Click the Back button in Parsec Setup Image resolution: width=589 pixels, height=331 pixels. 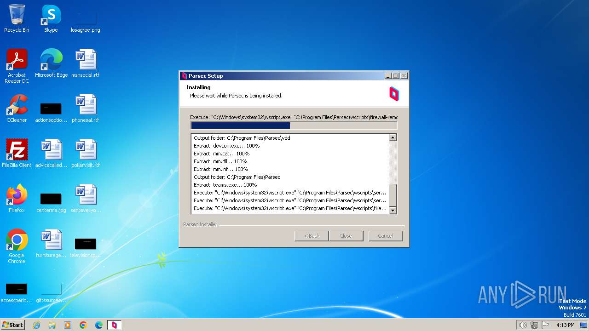pyautogui.click(x=312, y=236)
